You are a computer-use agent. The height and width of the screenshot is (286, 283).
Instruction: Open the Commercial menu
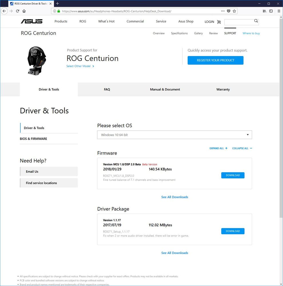tap(135, 21)
